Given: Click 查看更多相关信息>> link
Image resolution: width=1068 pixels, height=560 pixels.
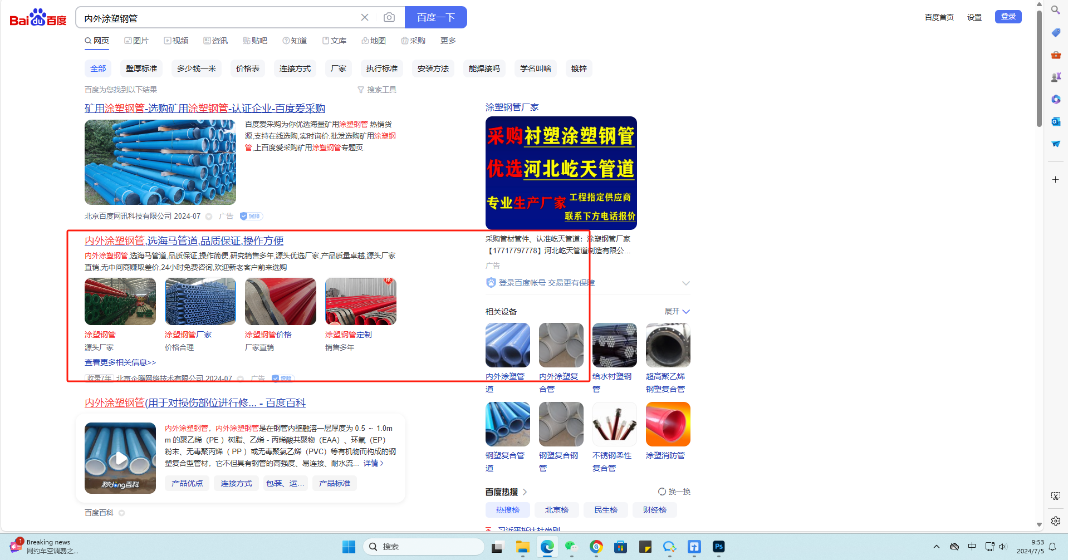Looking at the screenshot, I should [120, 362].
